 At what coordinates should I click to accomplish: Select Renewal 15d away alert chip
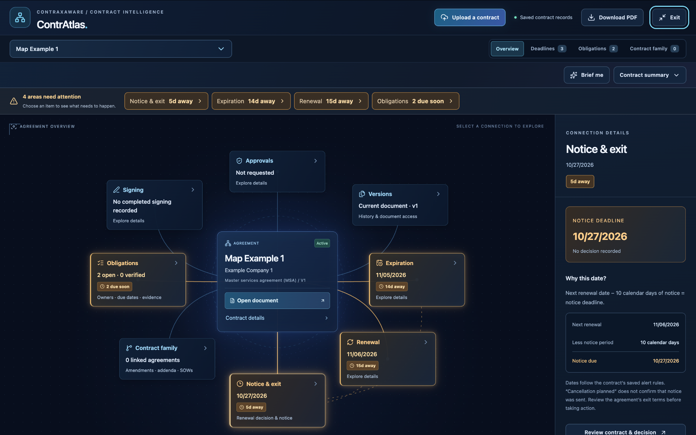click(x=331, y=101)
